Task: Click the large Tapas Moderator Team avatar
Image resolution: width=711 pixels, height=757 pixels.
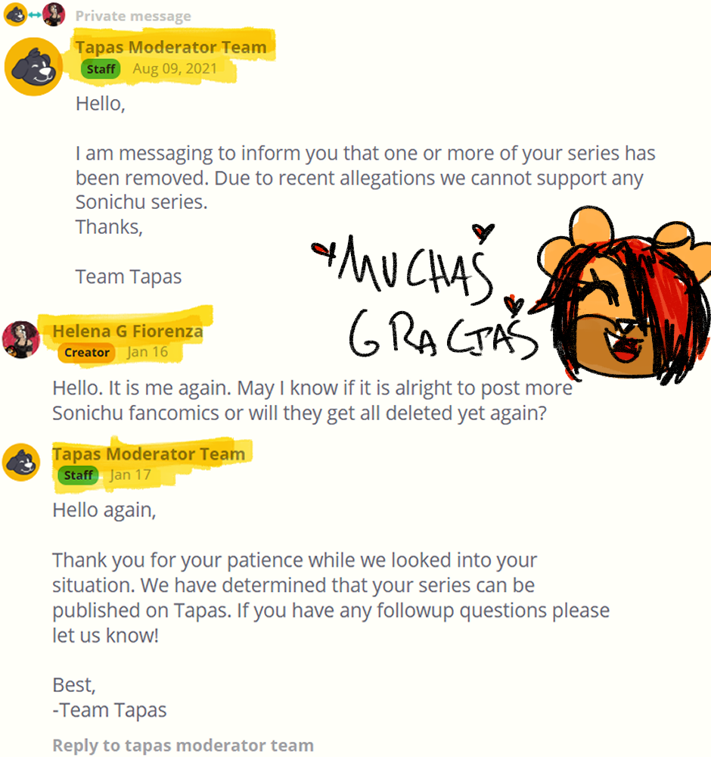Action: [x=33, y=67]
